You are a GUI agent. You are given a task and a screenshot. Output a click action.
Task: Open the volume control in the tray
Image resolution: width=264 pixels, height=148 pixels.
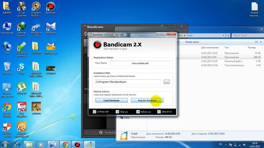244,145
